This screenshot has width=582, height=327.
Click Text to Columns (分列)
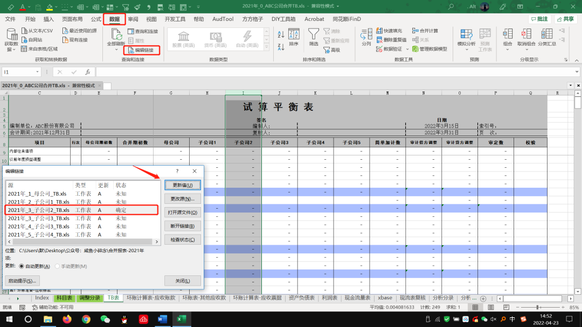[366, 37]
